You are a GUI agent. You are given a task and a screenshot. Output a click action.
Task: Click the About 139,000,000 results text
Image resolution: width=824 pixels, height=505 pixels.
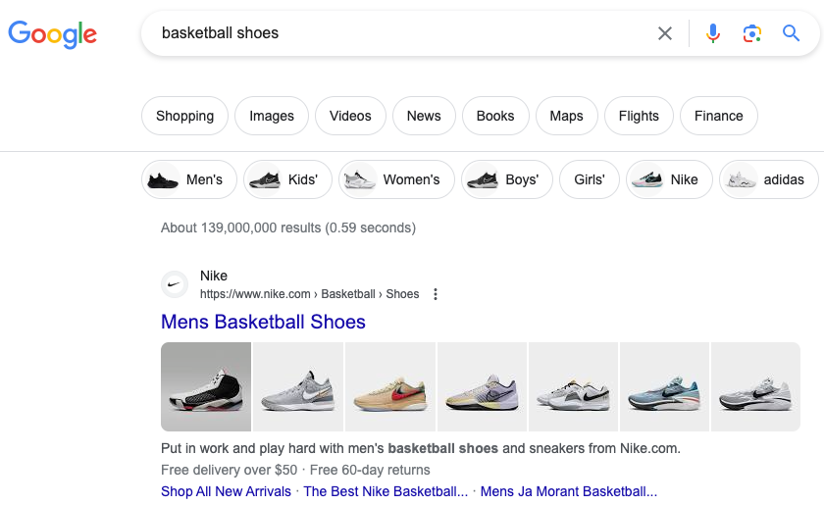point(288,227)
